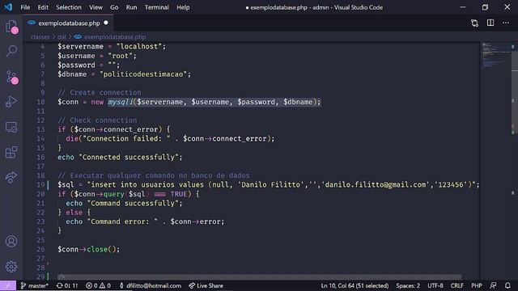Screen dimensions: 518x291
Task: Open the editor More Actions ellipsis
Action: pyautogui.click(x=506, y=23)
